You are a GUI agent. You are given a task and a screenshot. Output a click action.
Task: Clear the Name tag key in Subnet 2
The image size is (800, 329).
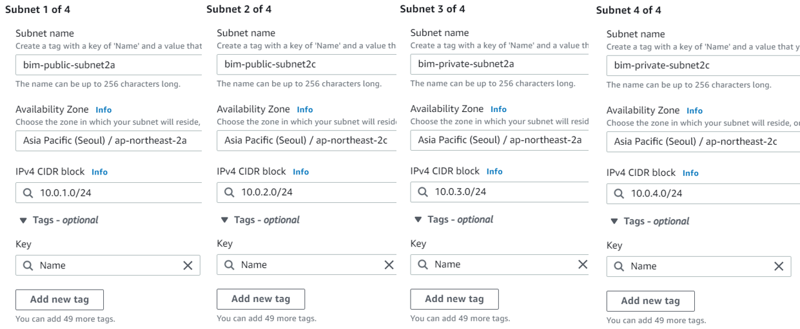click(x=389, y=265)
